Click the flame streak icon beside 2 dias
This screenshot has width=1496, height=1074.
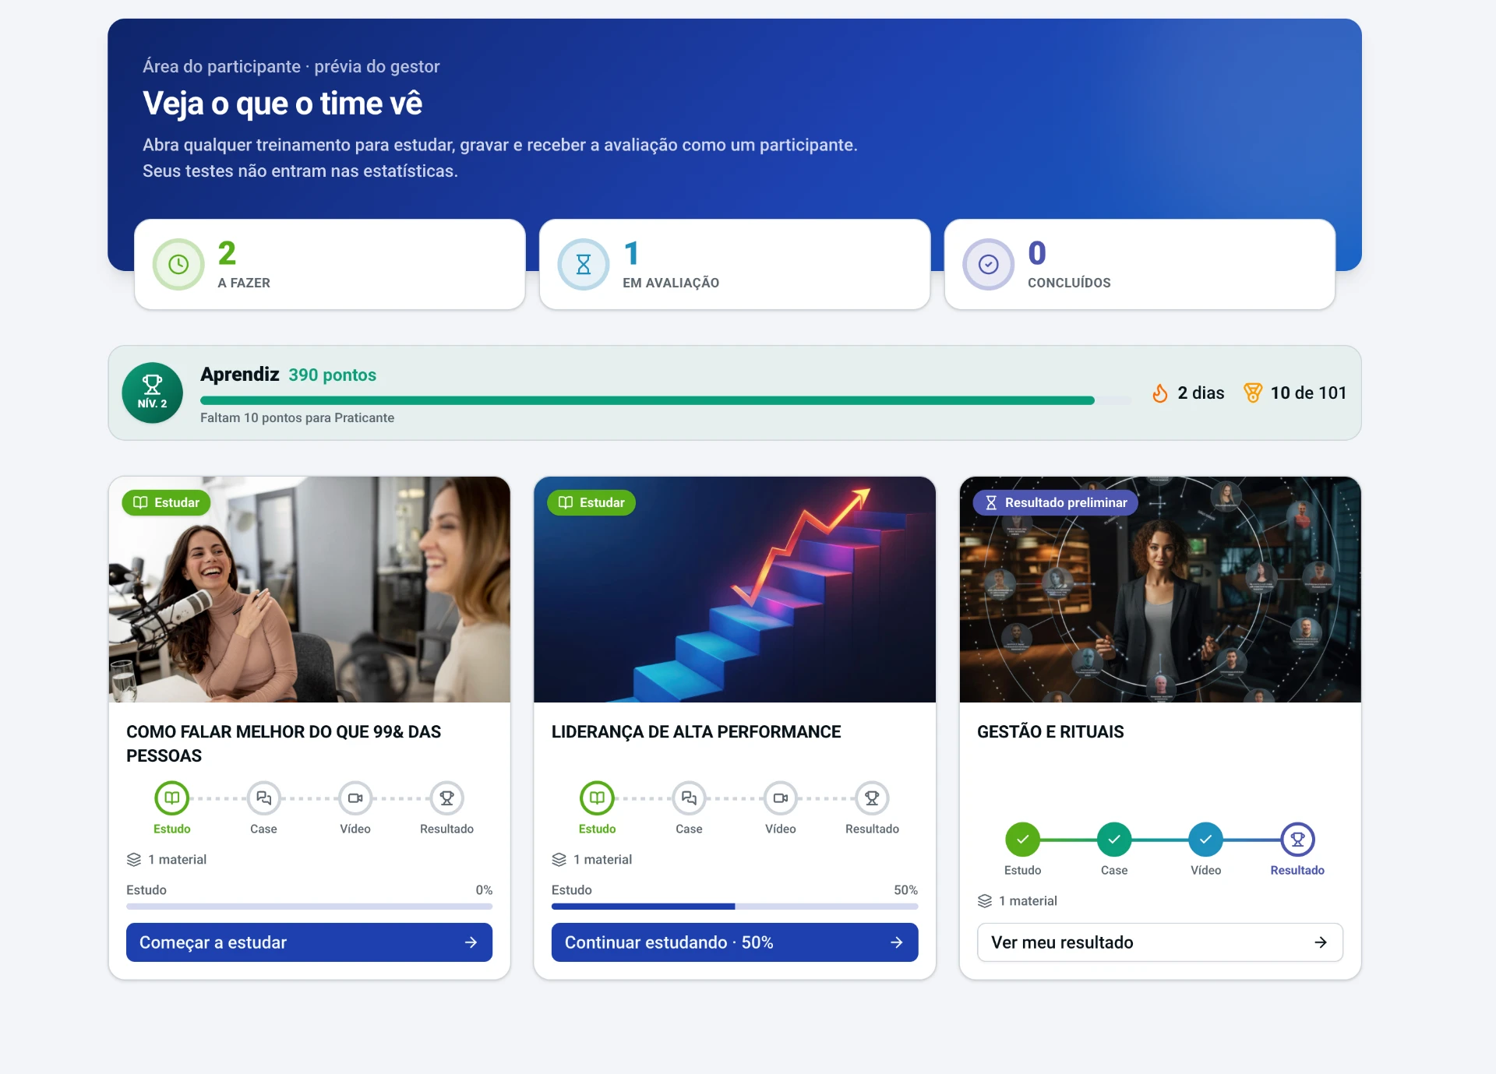[x=1160, y=393]
